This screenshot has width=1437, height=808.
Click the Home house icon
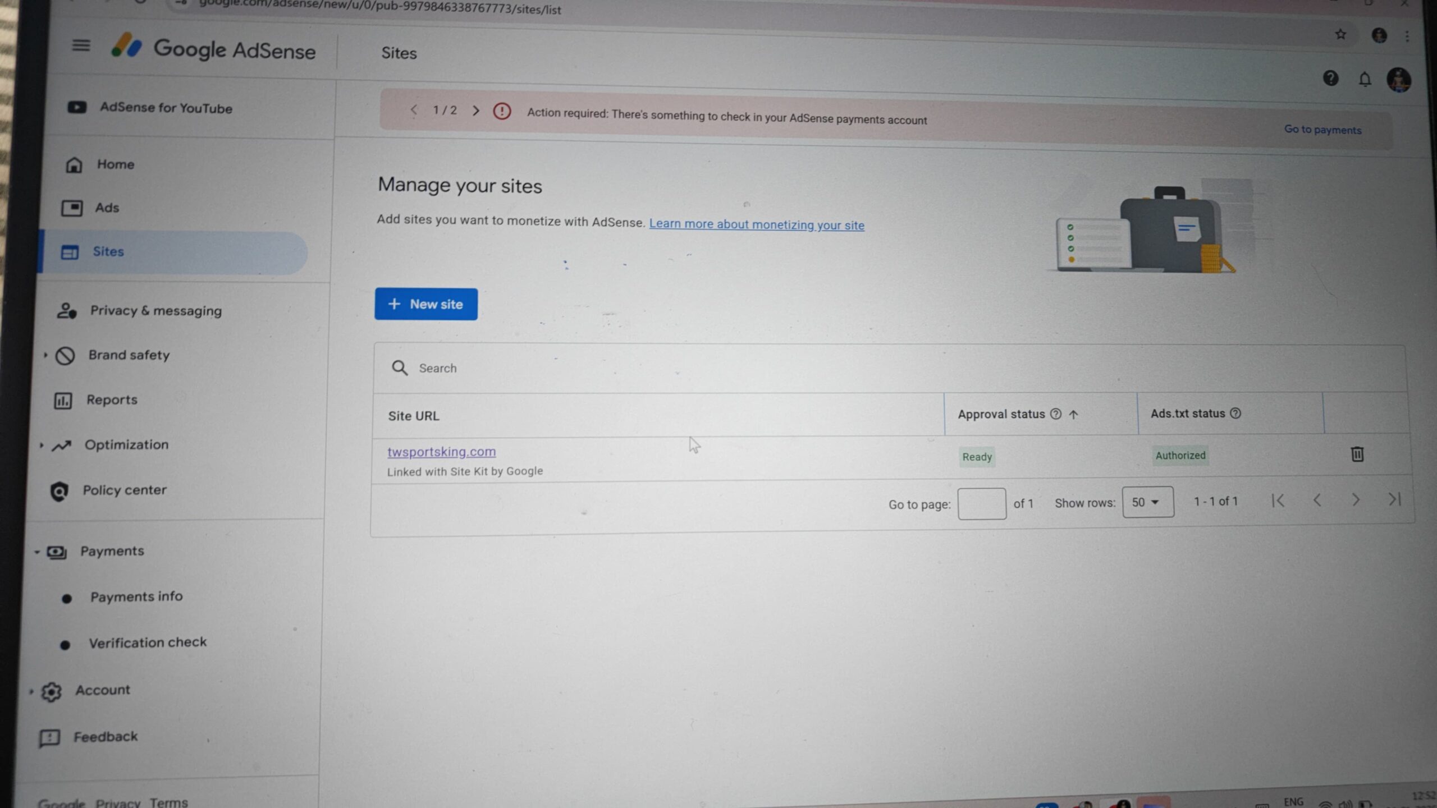click(x=74, y=164)
